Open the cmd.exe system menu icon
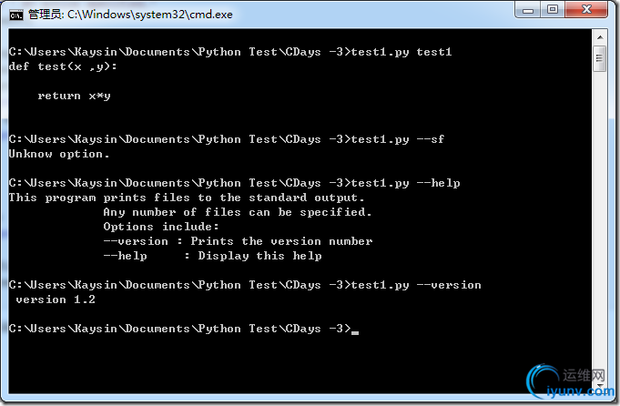This screenshot has height=406, width=620. 15,15
